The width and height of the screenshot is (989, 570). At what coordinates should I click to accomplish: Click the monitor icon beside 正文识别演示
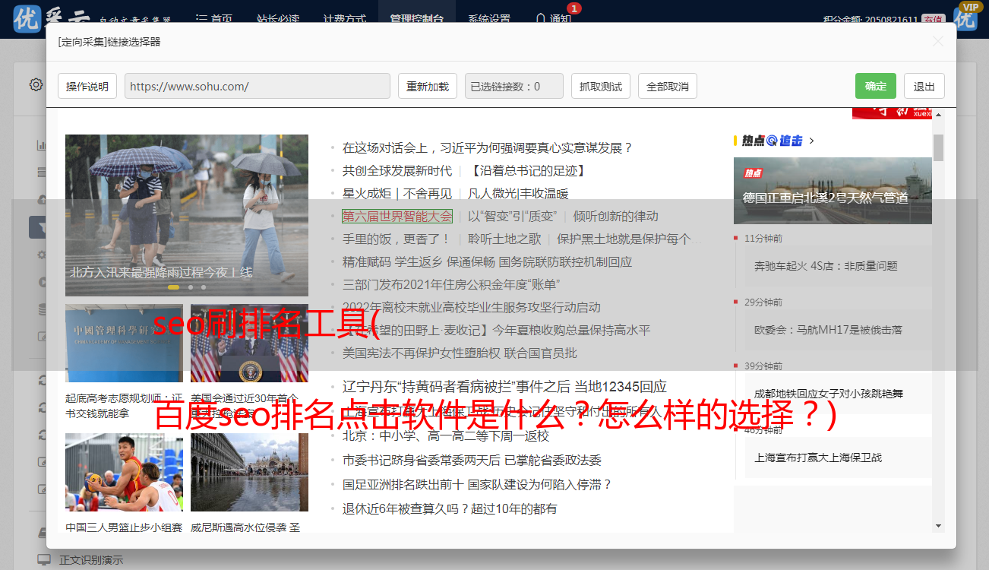tap(44, 560)
